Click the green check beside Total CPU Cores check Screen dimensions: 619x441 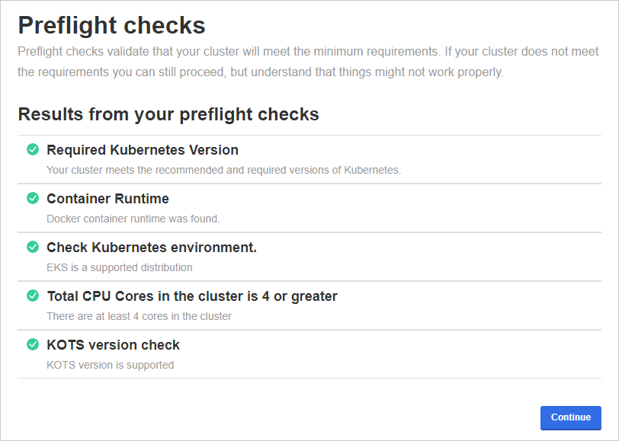click(x=32, y=296)
